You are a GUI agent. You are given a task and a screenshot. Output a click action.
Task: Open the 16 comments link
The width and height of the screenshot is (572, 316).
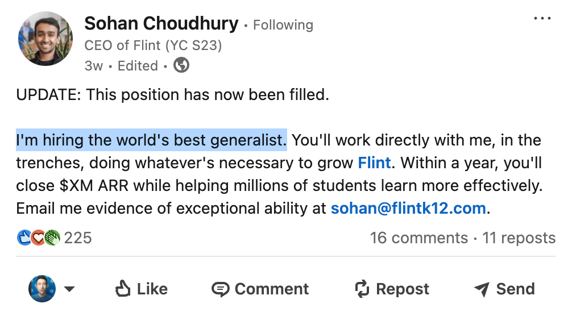point(418,238)
